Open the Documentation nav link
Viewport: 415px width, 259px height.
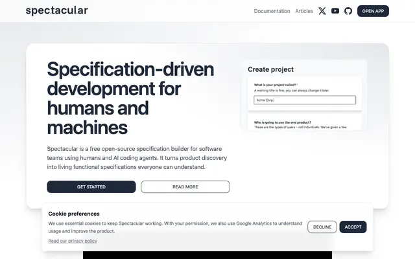pyautogui.click(x=272, y=11)
